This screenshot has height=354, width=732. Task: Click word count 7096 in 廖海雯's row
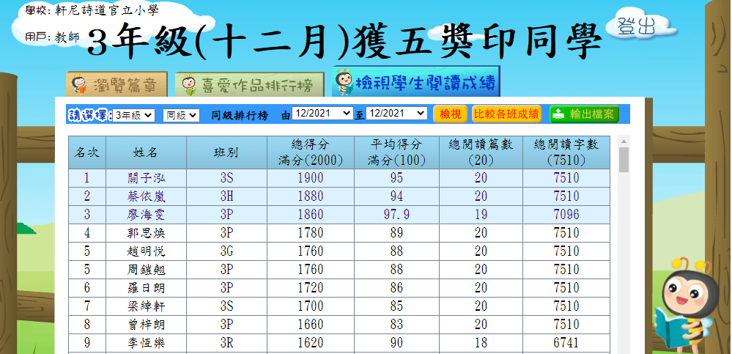point(566,214)
